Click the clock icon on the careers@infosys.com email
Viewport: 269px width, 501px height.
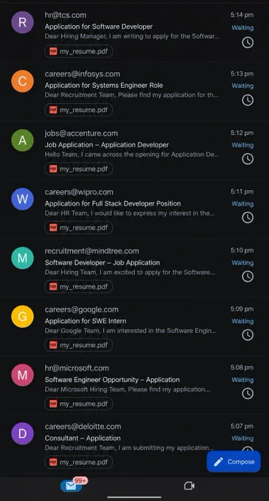pos(248,100)
